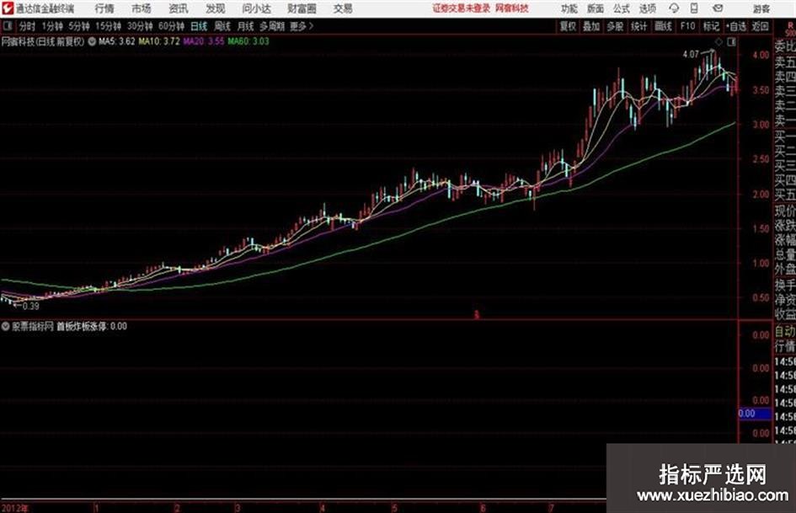The width and height of the screenshot is (796, 513).
Task: Click the red 证券交易未登录 link
Action: tap(461, 8)
